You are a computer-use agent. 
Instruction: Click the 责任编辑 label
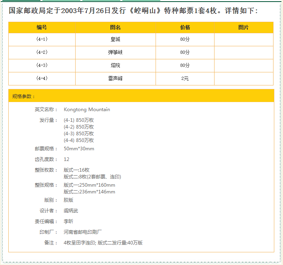46,221
